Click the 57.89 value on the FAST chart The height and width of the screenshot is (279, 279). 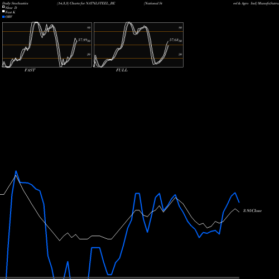83,40
